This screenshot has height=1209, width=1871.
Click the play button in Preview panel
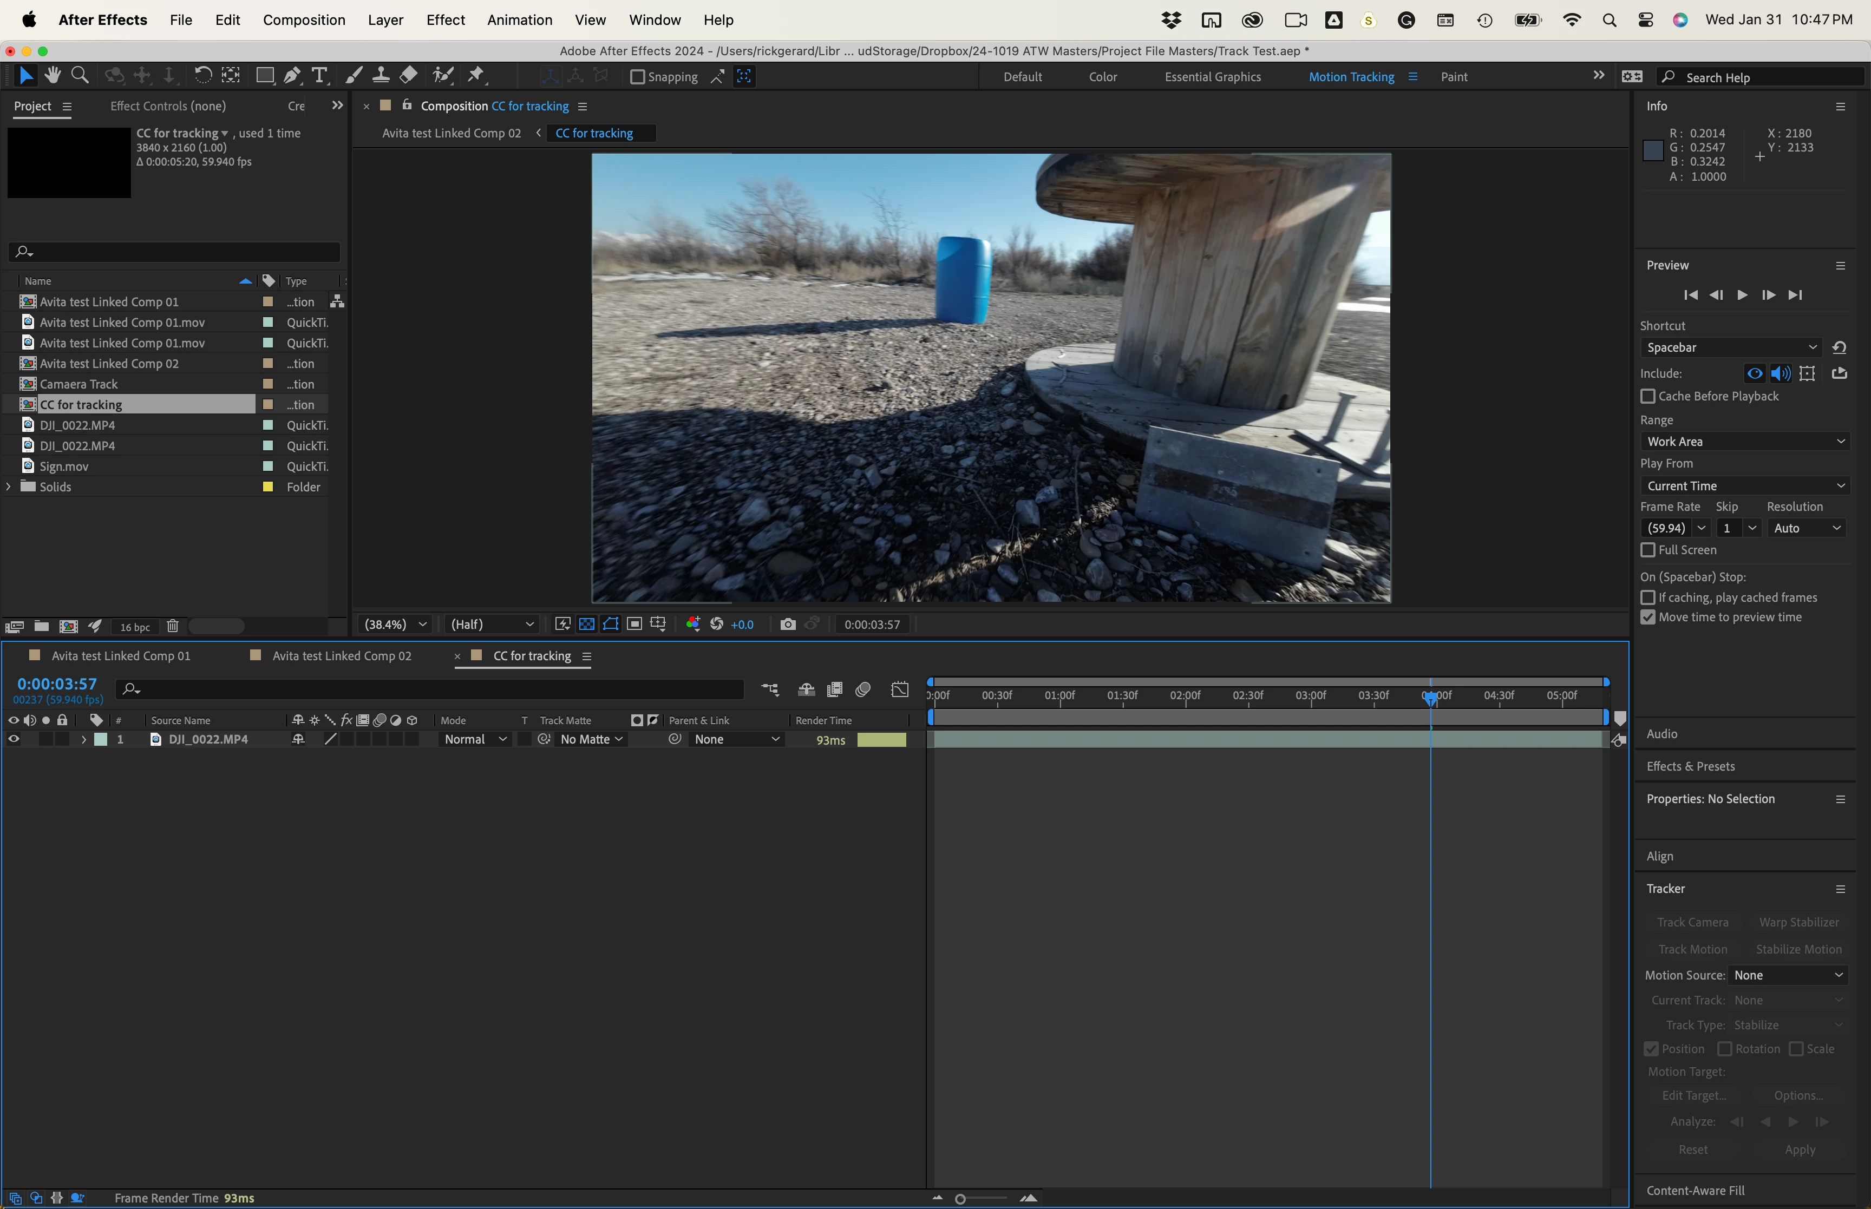pos(1742,295)
